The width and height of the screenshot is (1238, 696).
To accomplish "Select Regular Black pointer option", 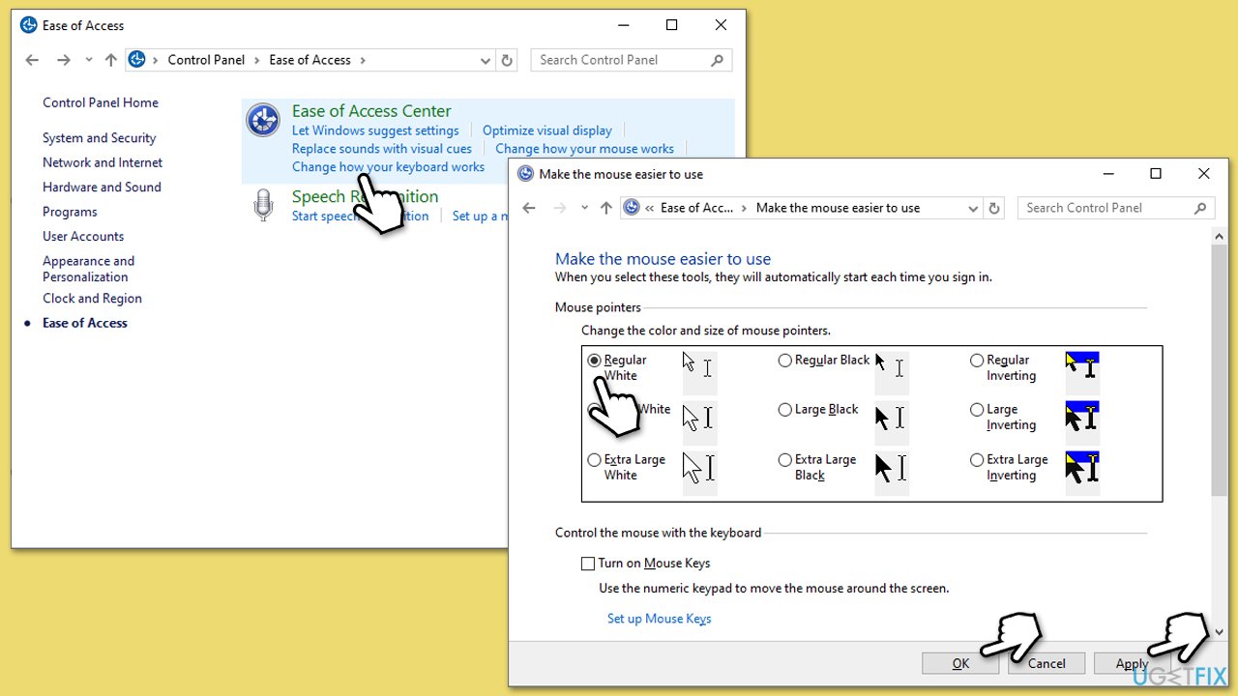I will coord(785,361).
